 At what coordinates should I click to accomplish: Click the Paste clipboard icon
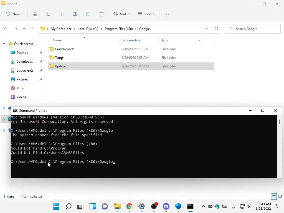(x=62, y=14)
